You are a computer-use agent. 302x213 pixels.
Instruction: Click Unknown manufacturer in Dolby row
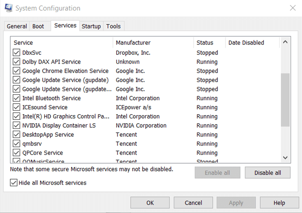(128, 62)
